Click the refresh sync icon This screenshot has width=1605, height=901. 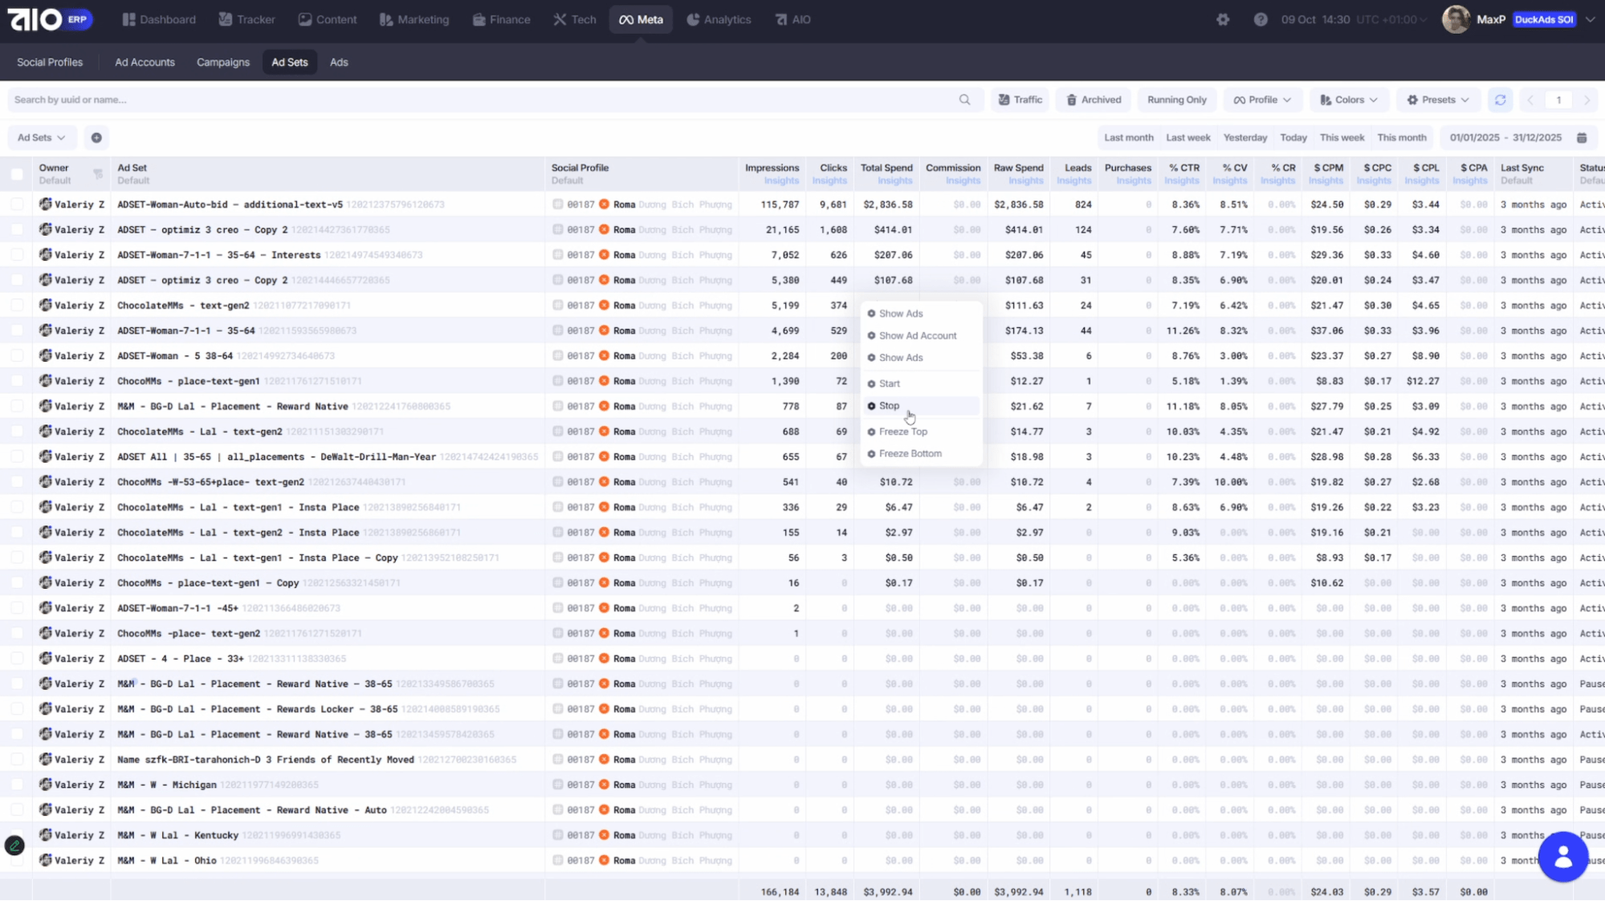coord(1500,100)
